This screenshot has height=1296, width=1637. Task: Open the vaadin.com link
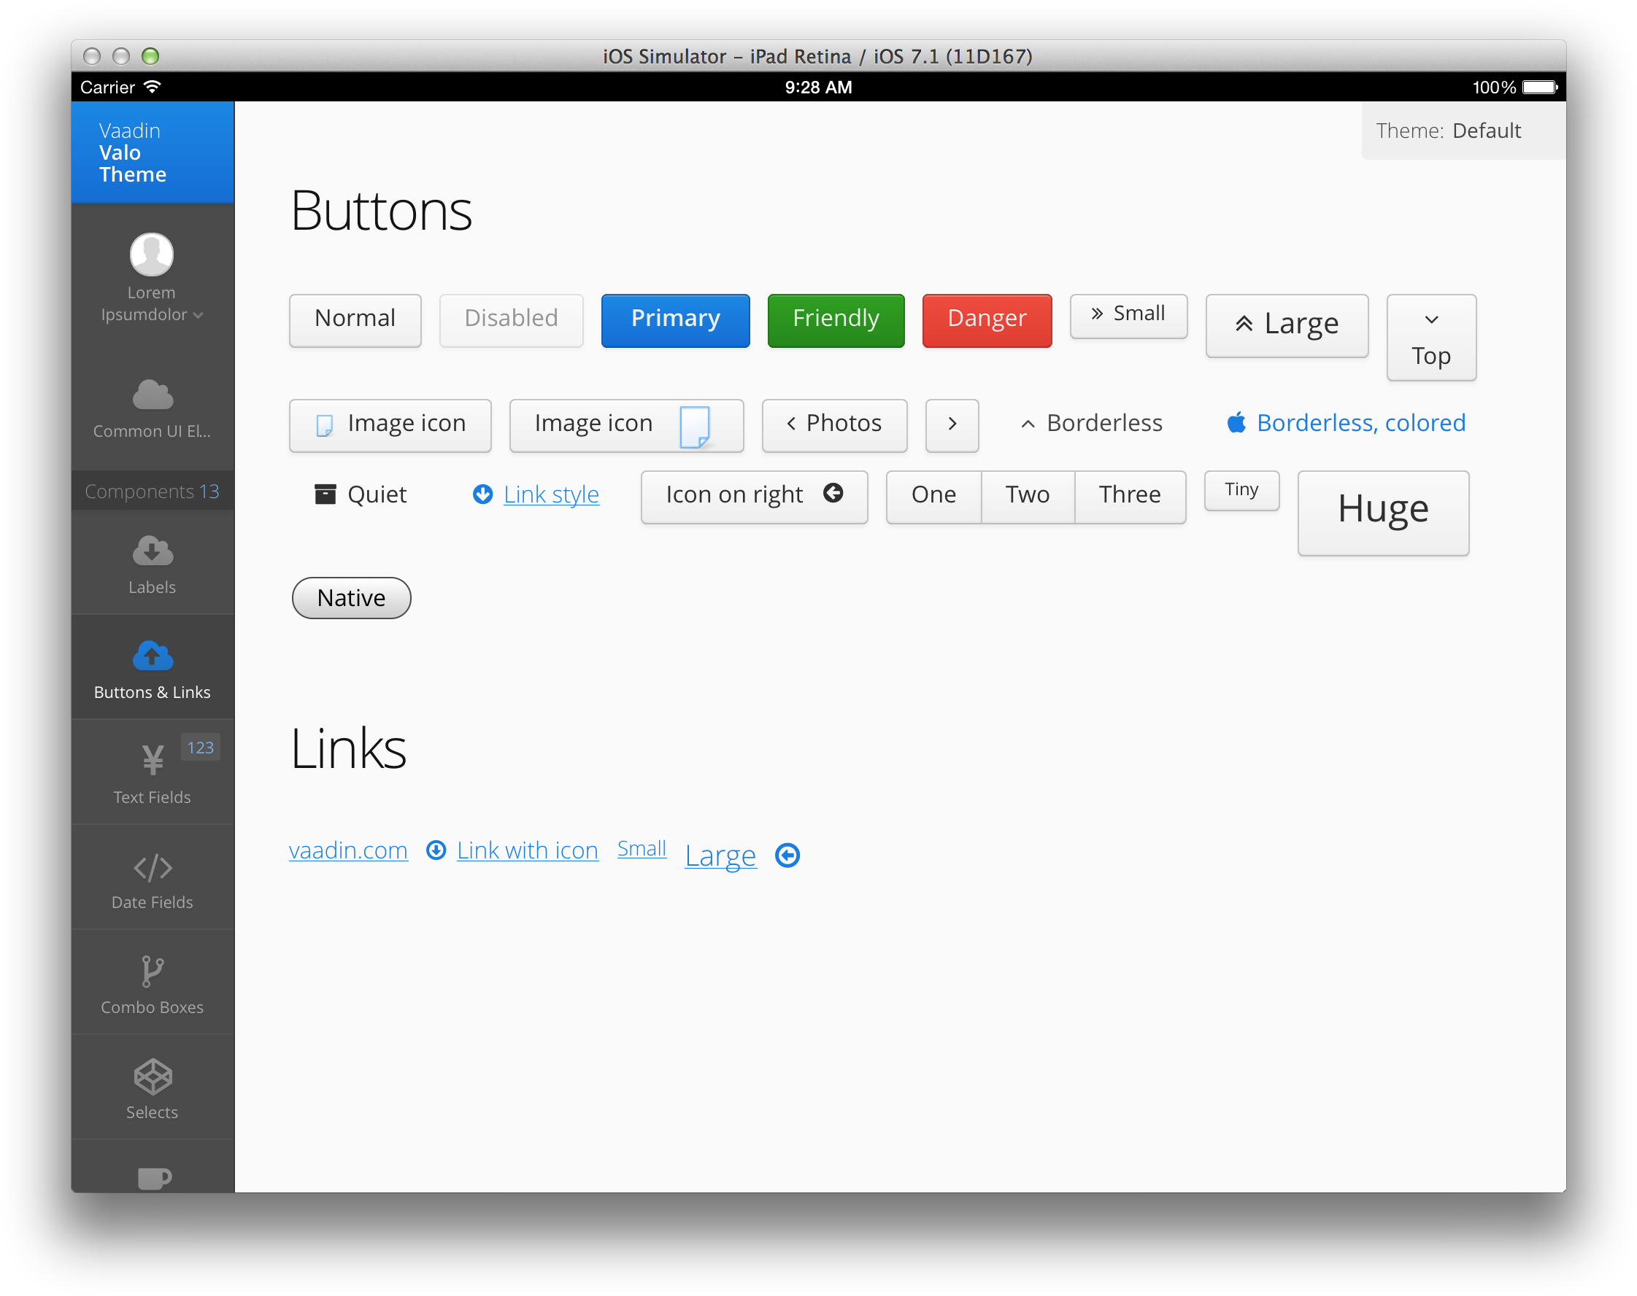(x=349, y=850)
